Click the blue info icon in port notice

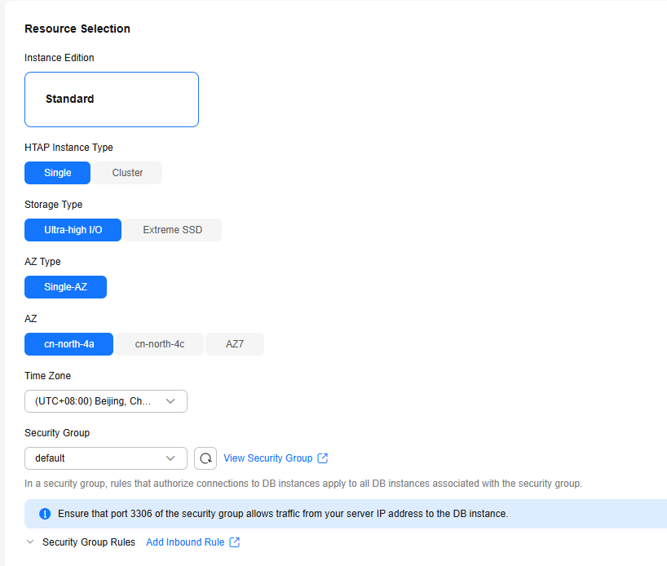point(45,514)
